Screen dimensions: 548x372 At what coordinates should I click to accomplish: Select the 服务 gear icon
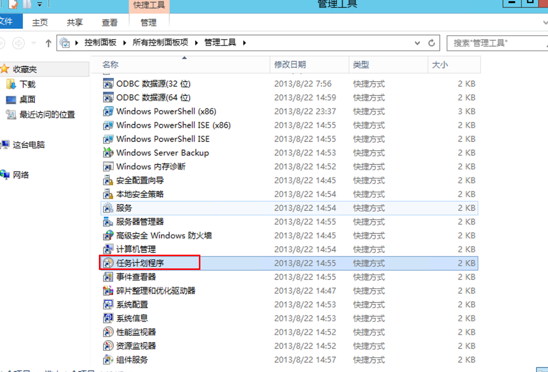pyautogui.click(x=108, y=208)
